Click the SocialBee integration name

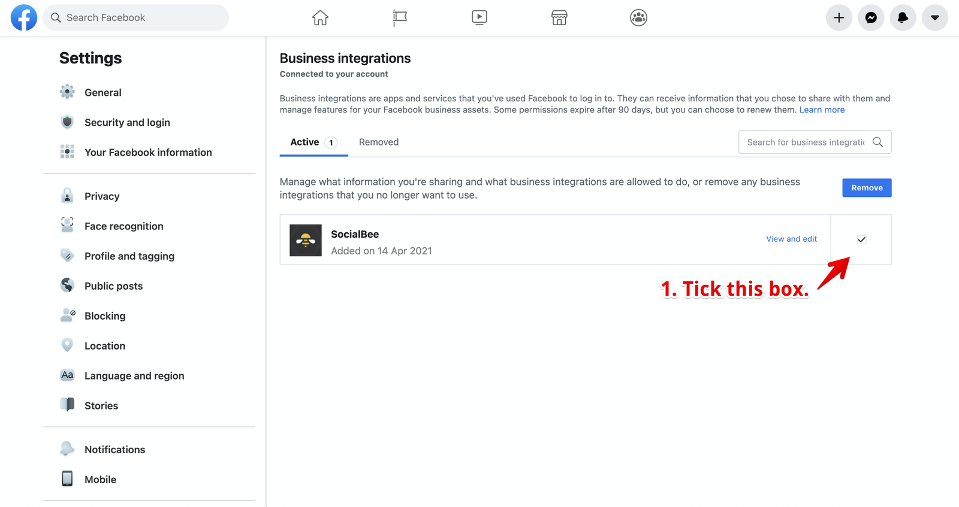pos(355,234)
